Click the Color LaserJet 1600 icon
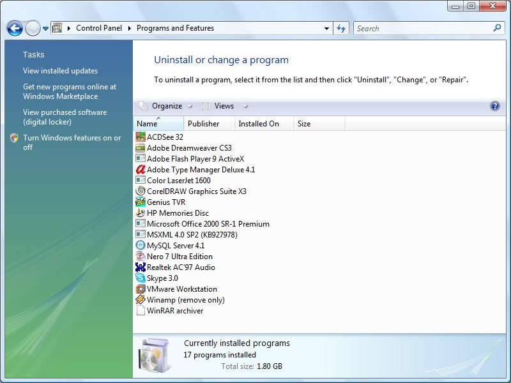 (x=141, y=180)
